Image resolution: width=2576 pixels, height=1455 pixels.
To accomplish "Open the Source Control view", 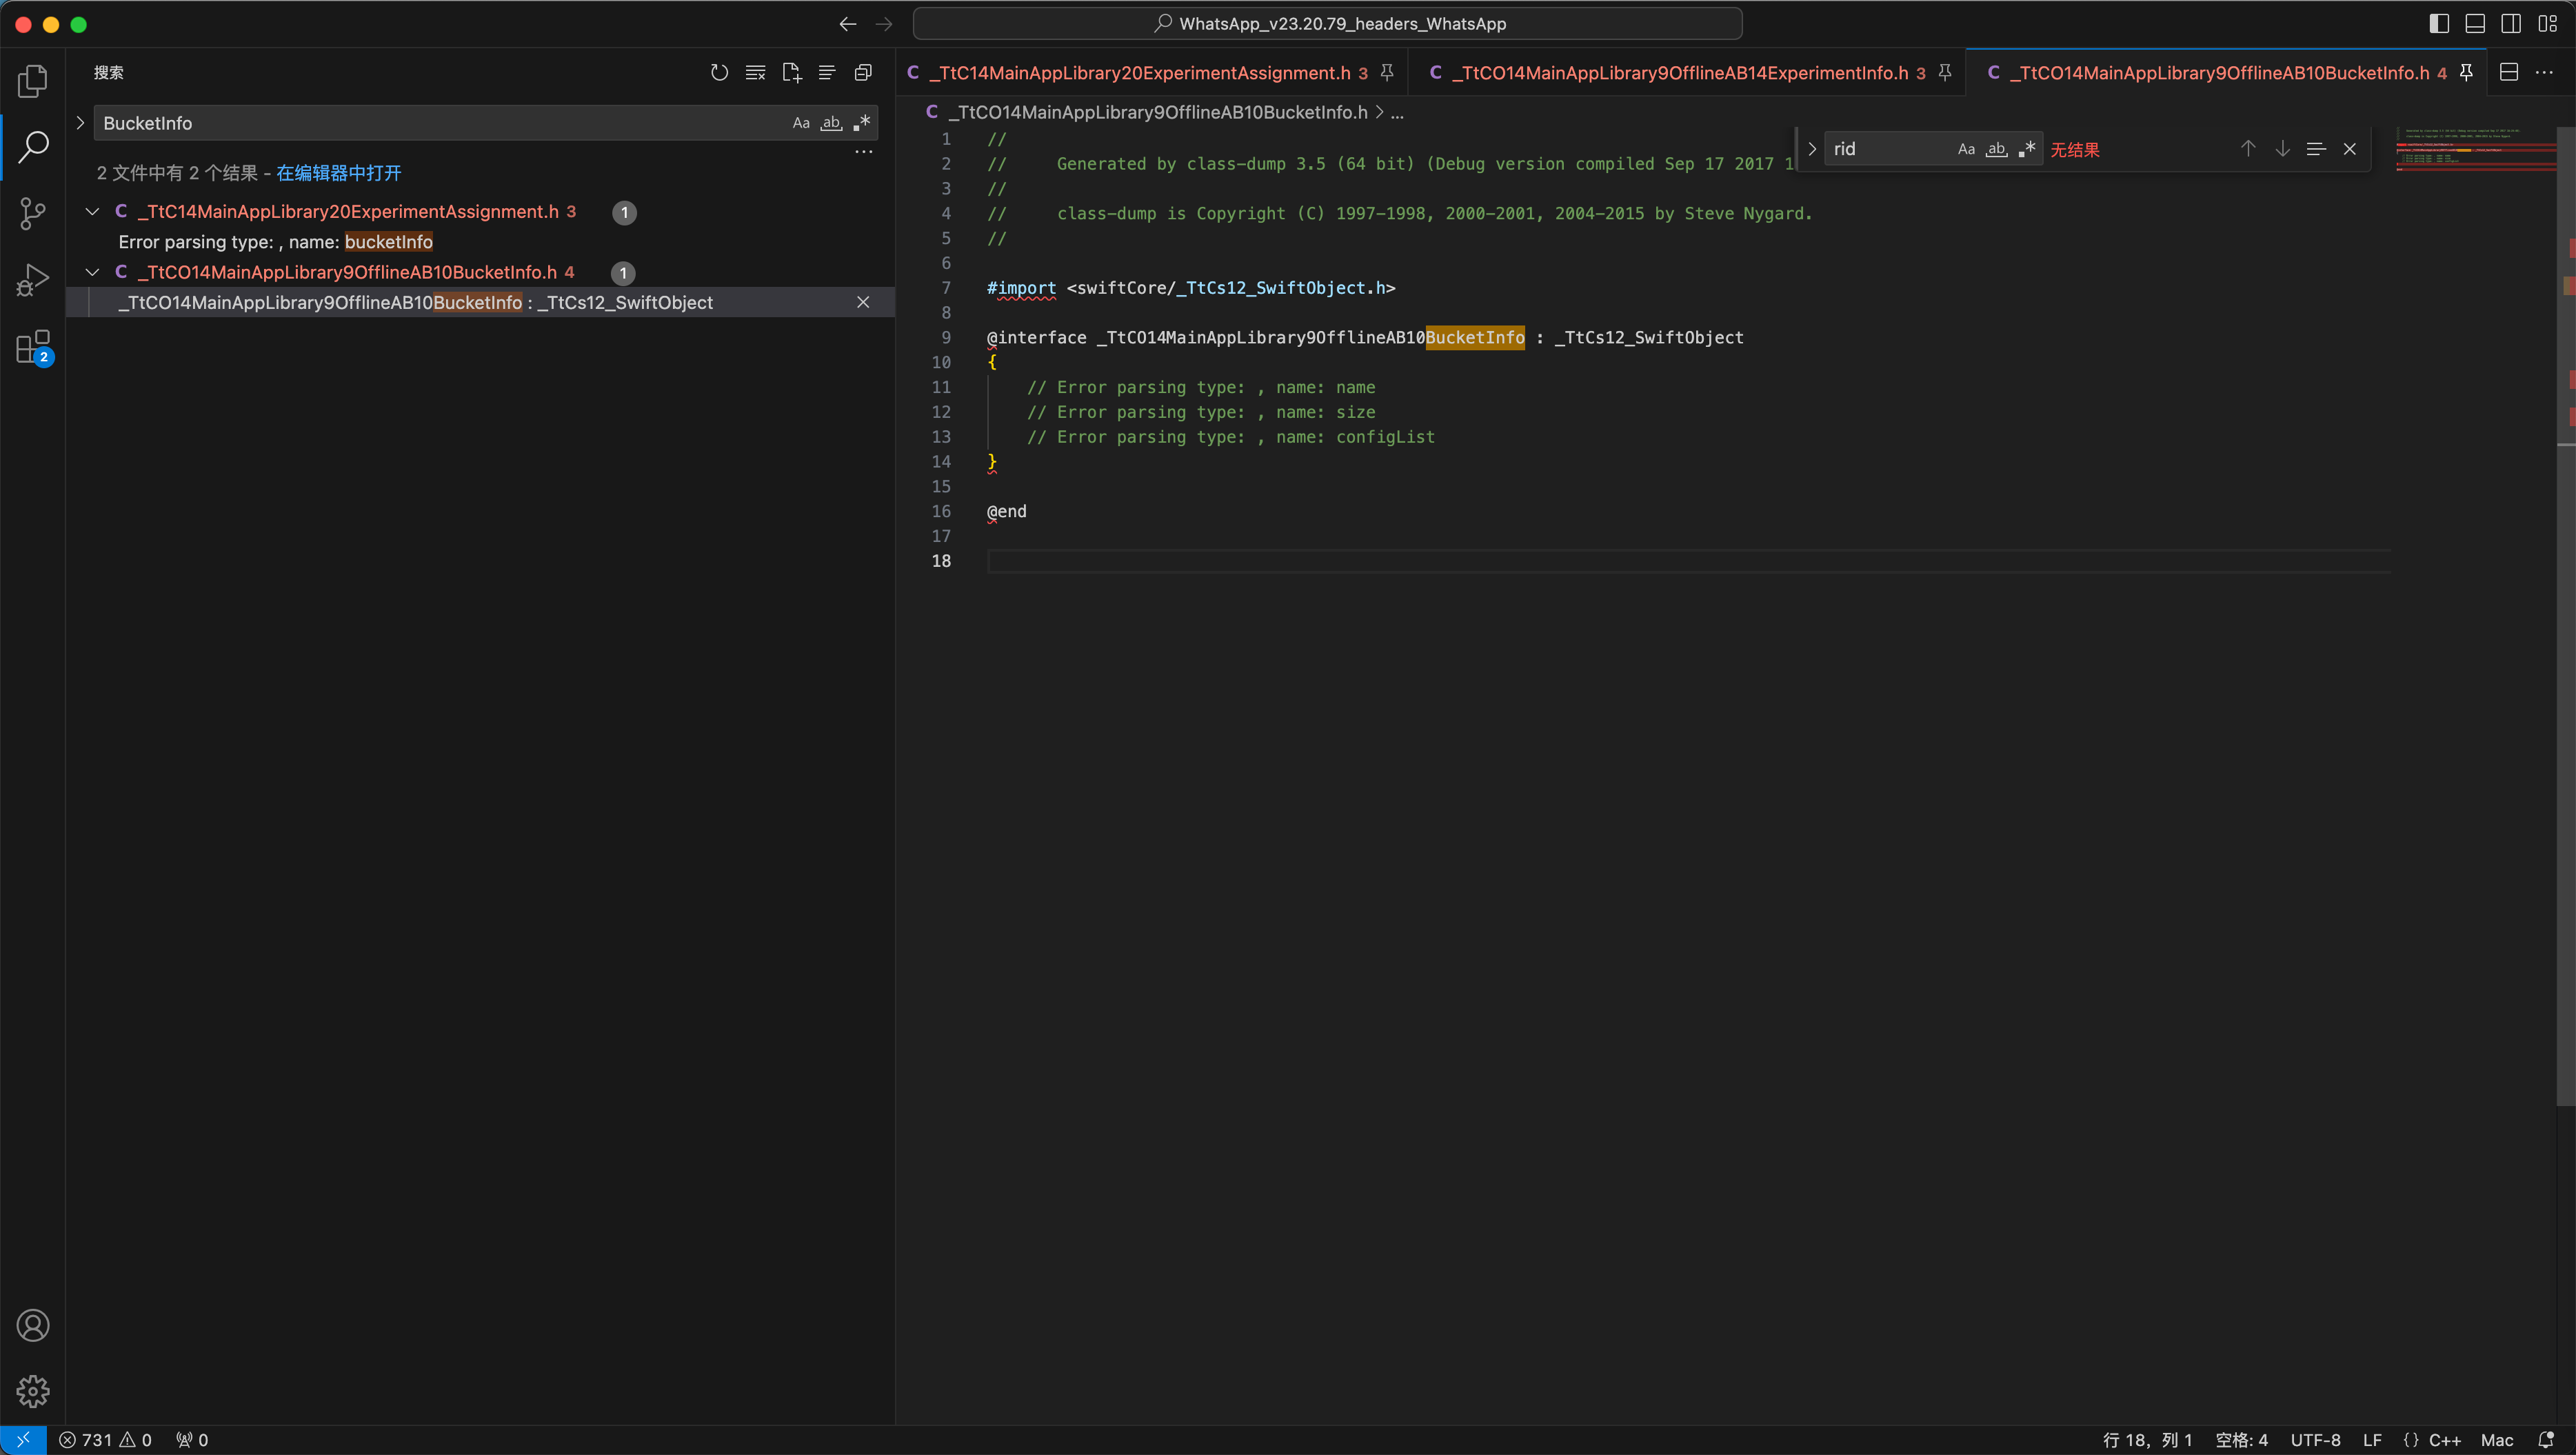I will click(33, 213).
